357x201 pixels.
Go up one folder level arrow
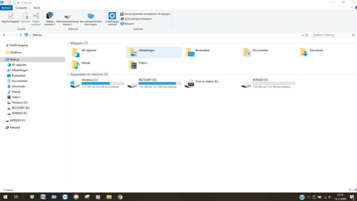(21, 35)
